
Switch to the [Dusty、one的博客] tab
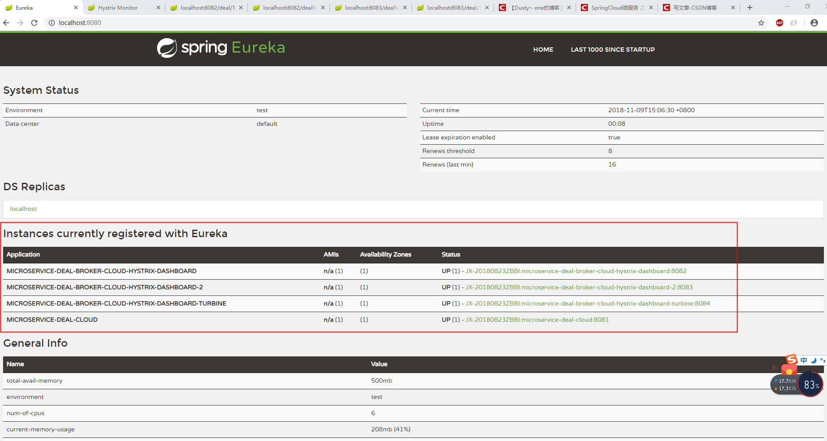[535, 7]
